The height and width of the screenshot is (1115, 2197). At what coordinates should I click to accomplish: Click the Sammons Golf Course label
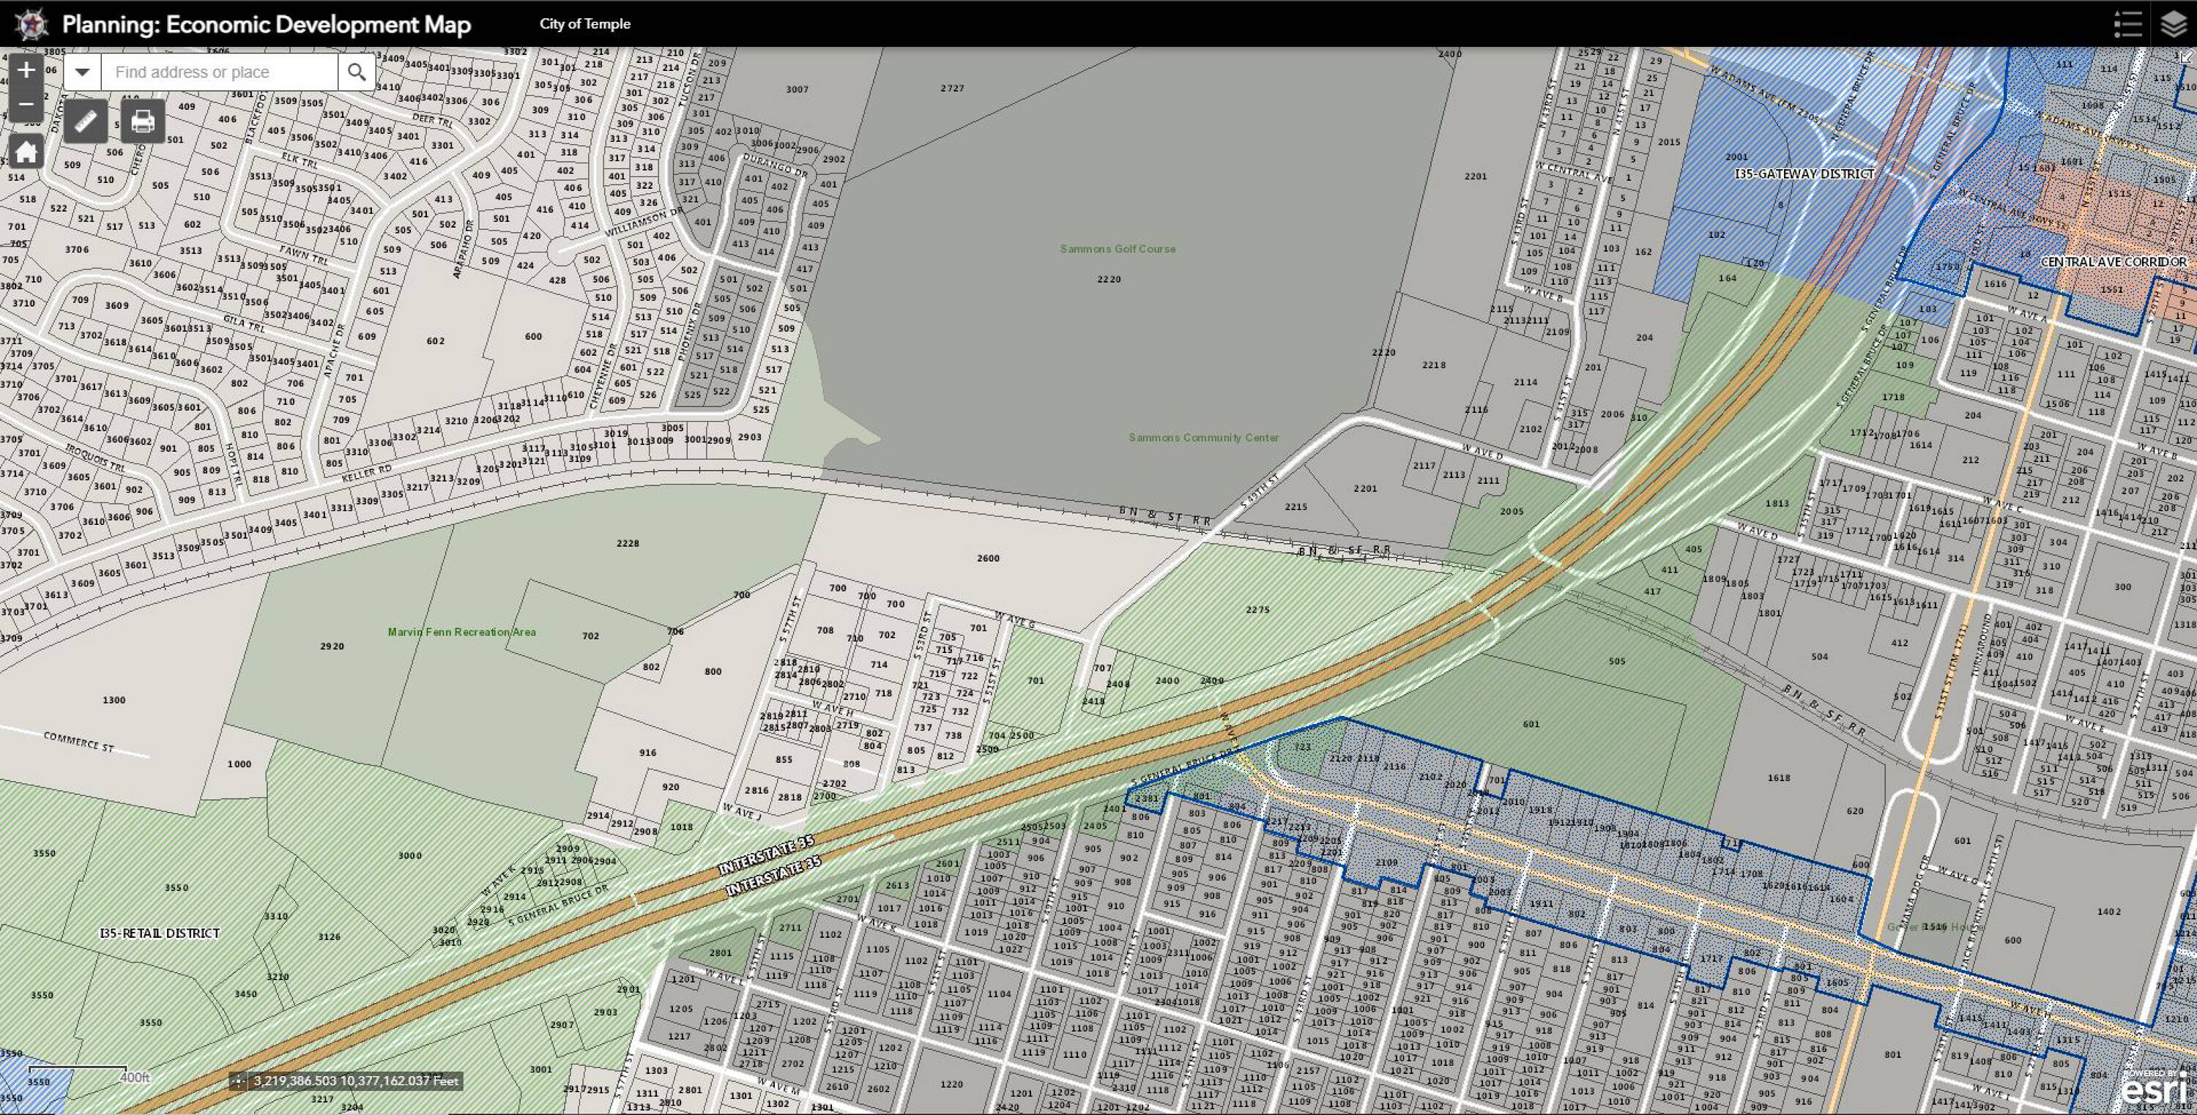tap(1118, 249)
